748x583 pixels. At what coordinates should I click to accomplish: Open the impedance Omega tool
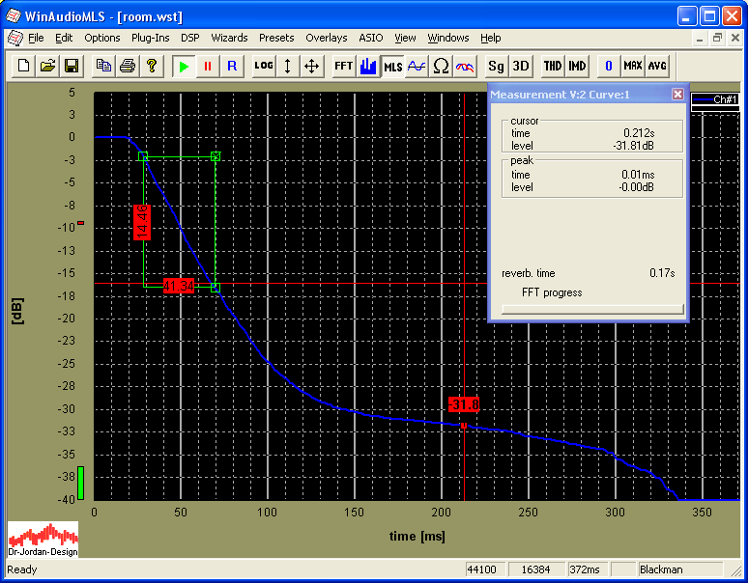(x=441, y=66)
